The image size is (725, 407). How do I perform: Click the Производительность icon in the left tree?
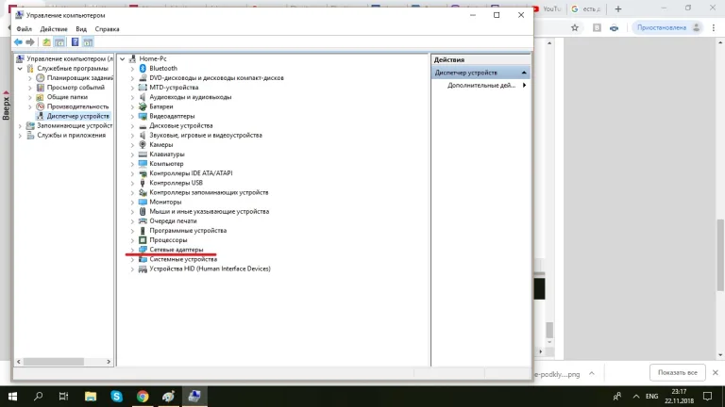tap(41, 106)
